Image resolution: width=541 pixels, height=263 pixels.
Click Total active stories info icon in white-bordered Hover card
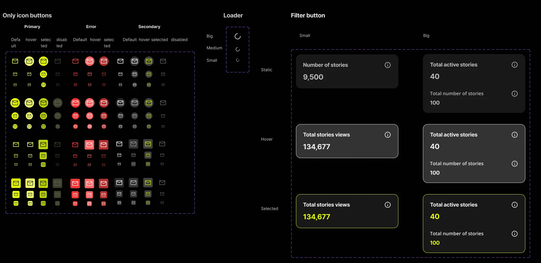pos(515,135)
